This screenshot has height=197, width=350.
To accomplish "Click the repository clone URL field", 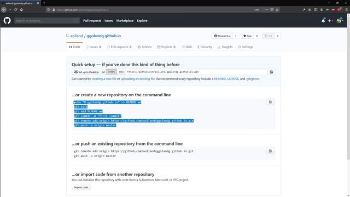I will (x=196, y=72).
